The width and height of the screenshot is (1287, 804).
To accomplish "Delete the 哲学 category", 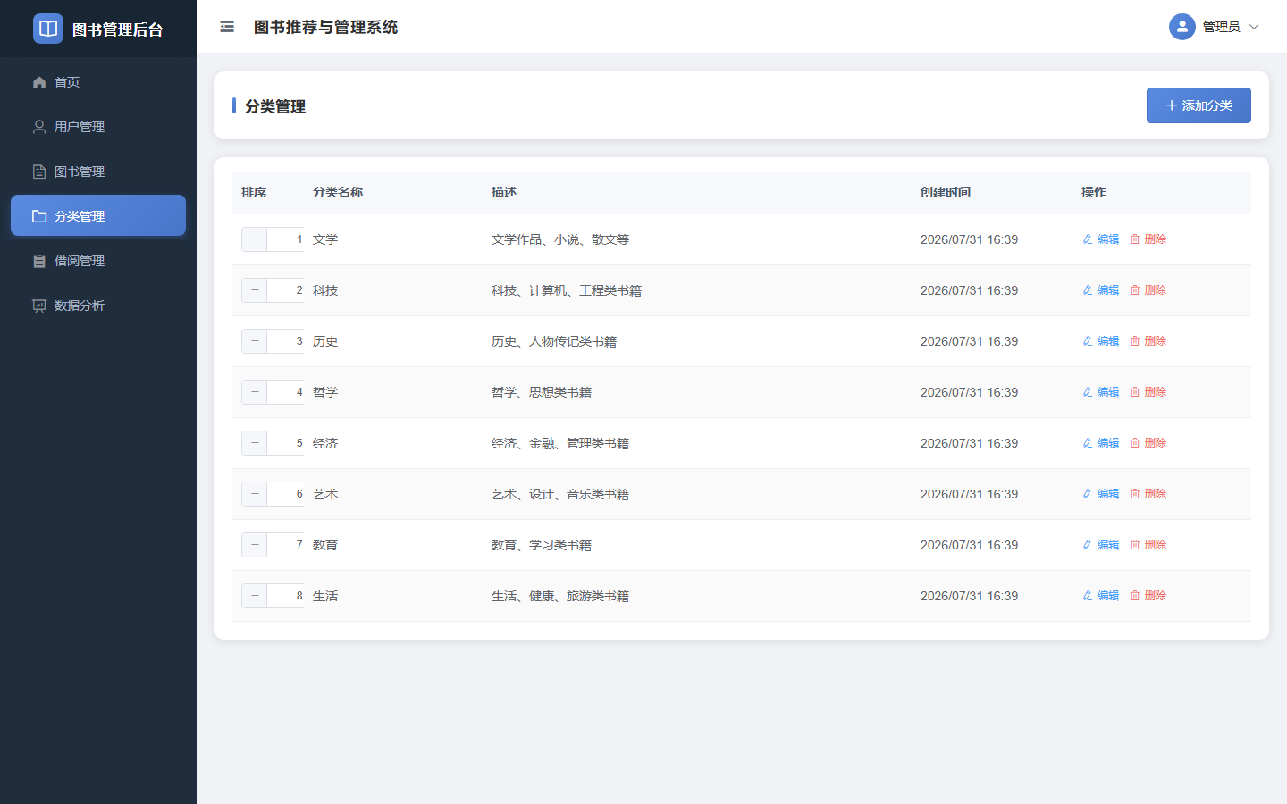I will pyautogui.click(x=1148, y=392).
